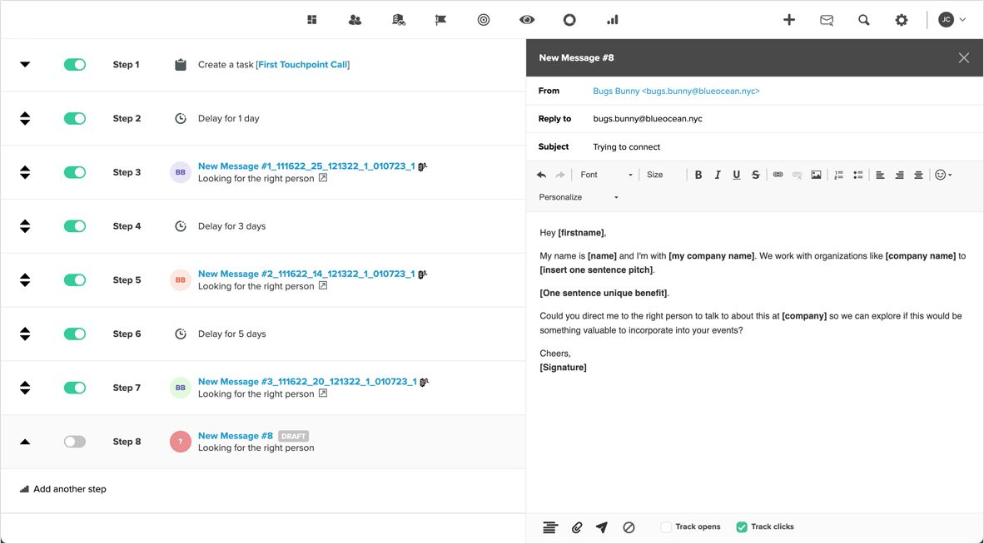The image size is (984, 544).
Task: Open New Message #2_111622_14 link
Action: [306, 274]
